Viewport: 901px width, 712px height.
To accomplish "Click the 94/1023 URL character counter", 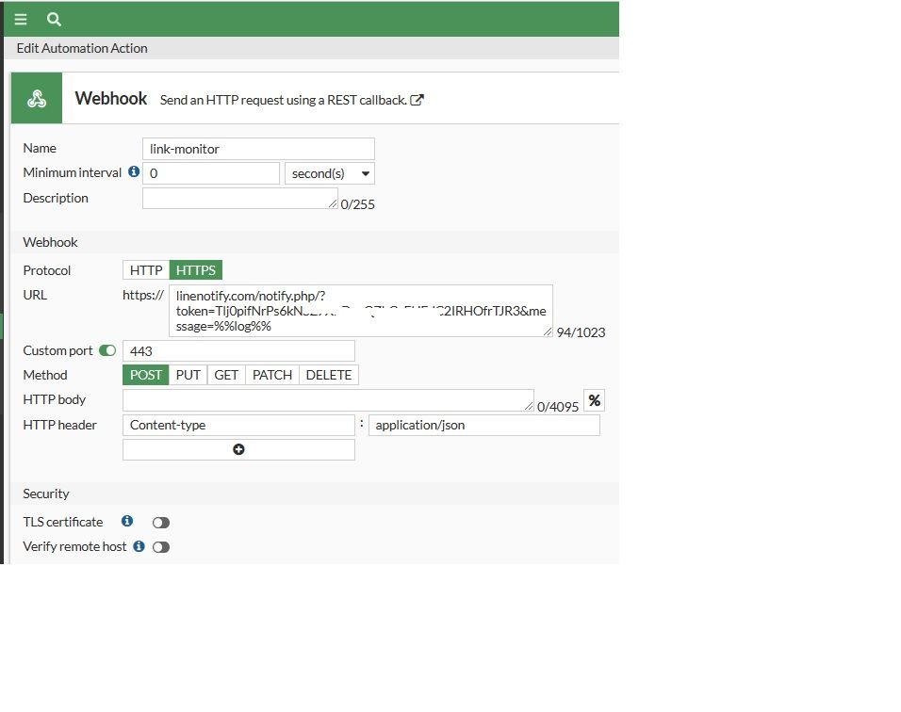I will coord(581,332).
